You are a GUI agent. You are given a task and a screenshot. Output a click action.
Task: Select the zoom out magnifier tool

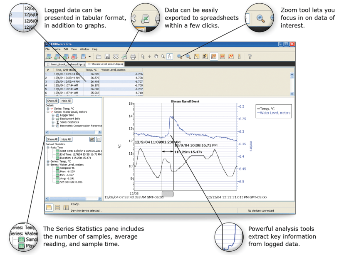188,56
